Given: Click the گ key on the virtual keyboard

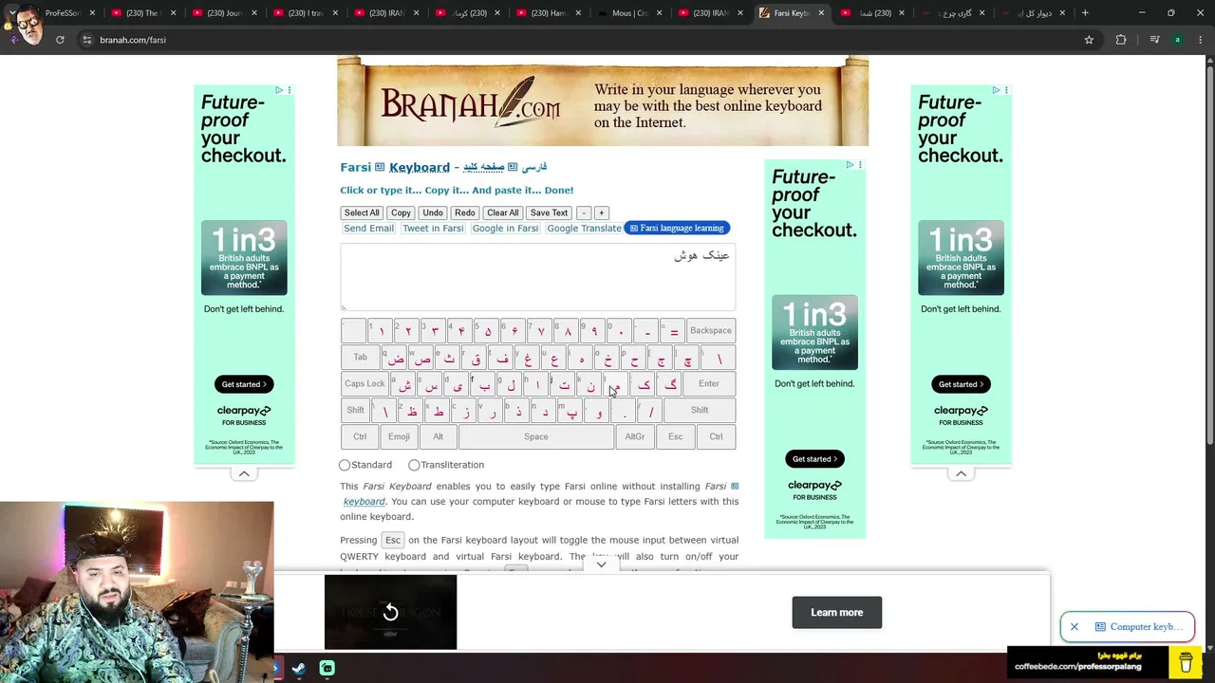Looking at the screenshot, I should (670, 384).
